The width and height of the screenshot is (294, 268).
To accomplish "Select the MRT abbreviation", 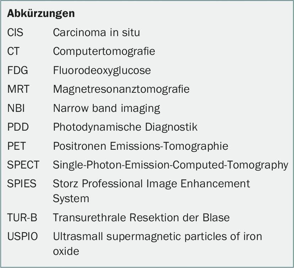I will point(18,89).
